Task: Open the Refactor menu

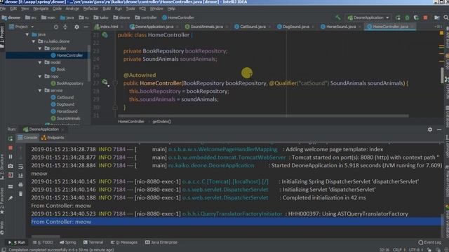Action: point(91,8)
